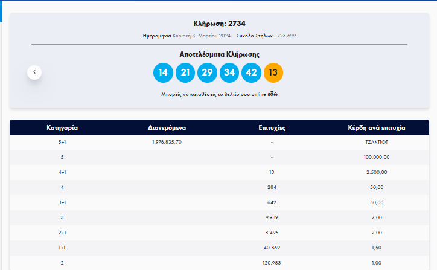The height and width of the screenshot is (270, 437).
Task: Click the draw date 'Κυριακή 31 Μαρτίου 2024'
Action: pos(194,36)
